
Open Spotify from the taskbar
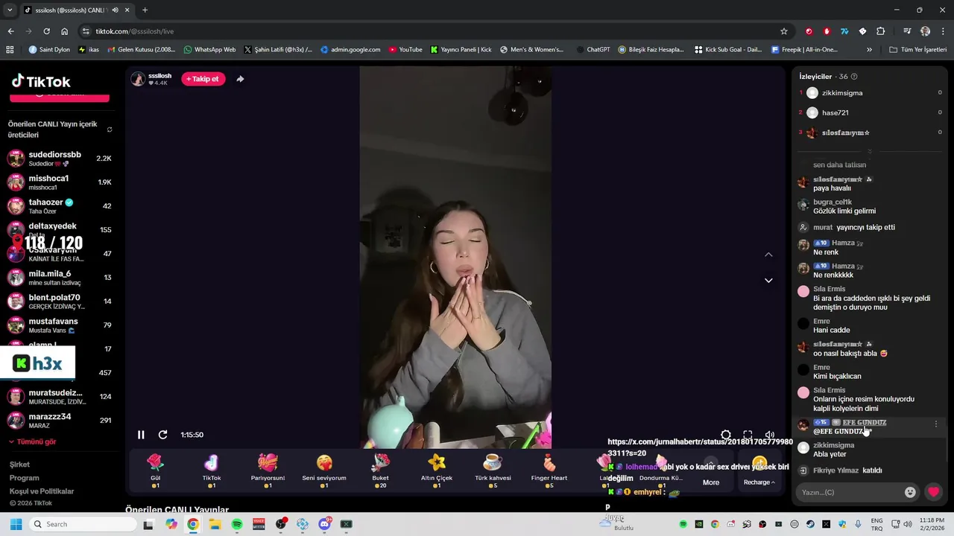pyautogui.click(x=237, y=524)
